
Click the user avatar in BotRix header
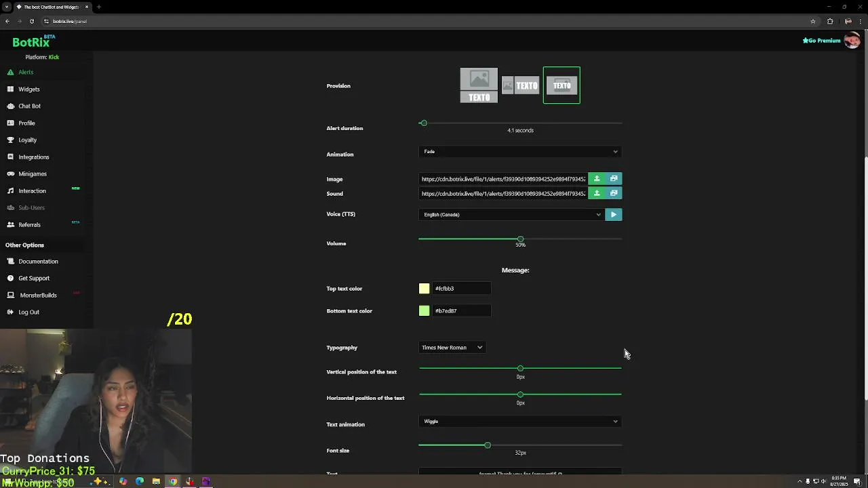(x=852, y=40)
